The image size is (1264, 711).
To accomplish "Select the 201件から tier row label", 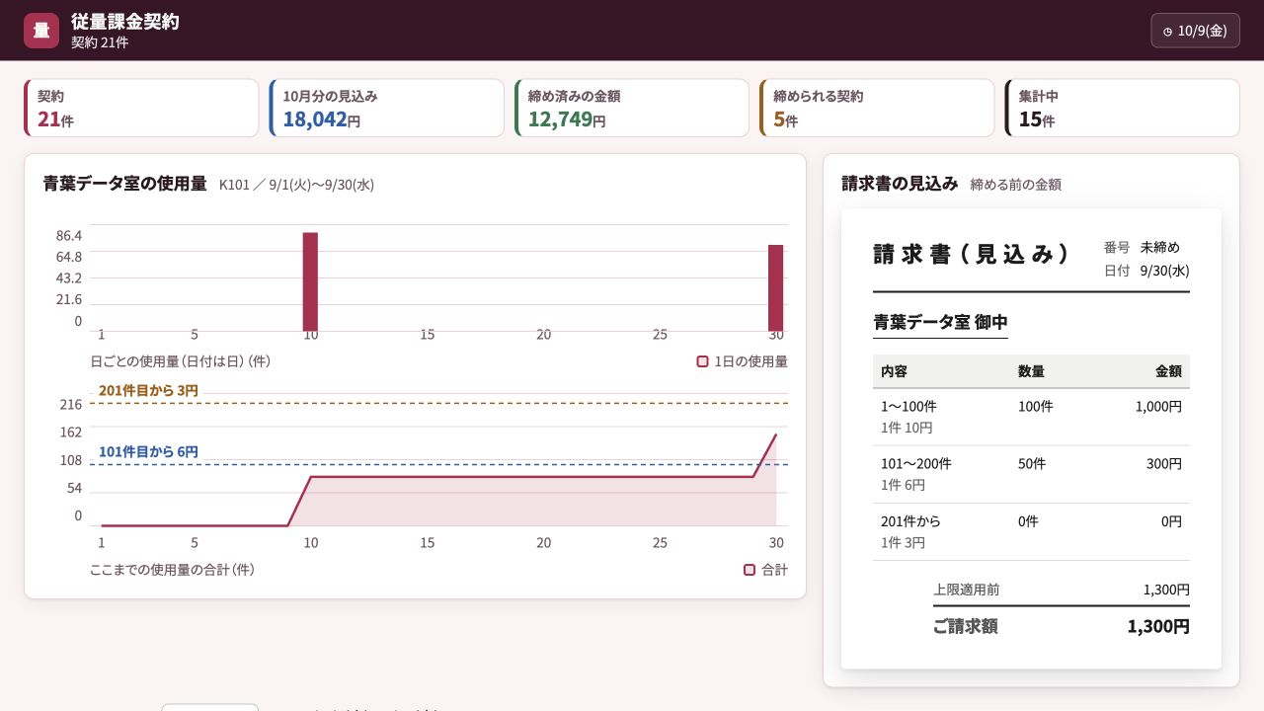I will 910,521.
